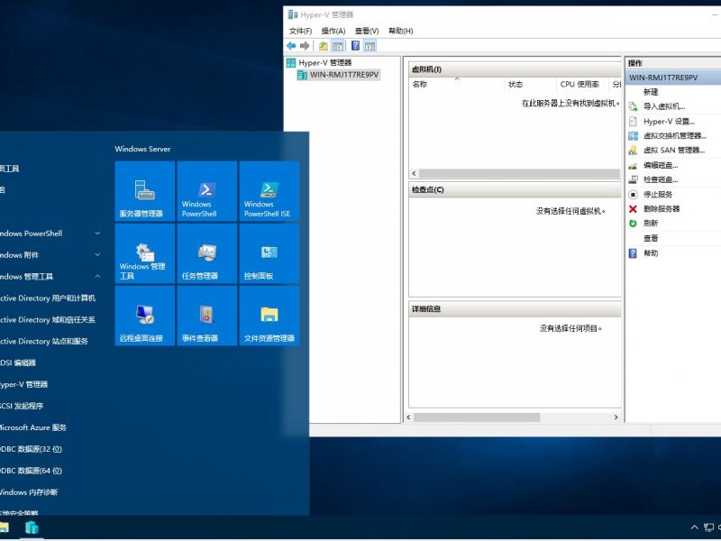Image resolution: width=721 pixels, height=541 pixels.
Task: Select WIN-RMJ1T7RE9PV server in the console tree
Action: point(339,75)
